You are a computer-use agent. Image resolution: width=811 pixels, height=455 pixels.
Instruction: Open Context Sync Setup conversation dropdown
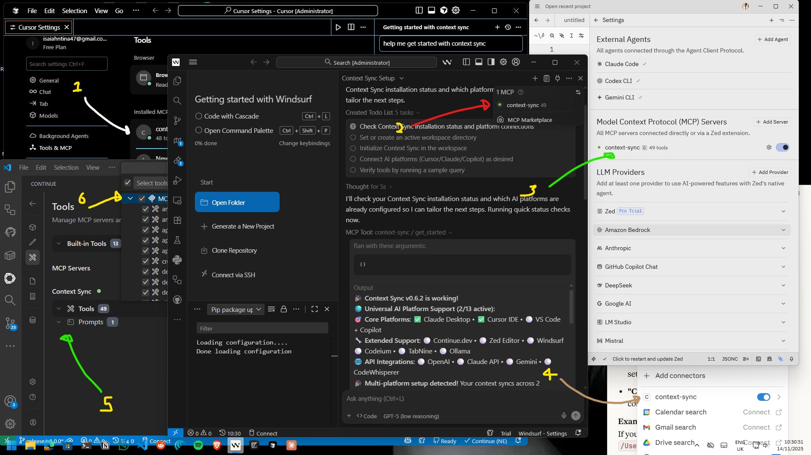click(x=401, y=78)
